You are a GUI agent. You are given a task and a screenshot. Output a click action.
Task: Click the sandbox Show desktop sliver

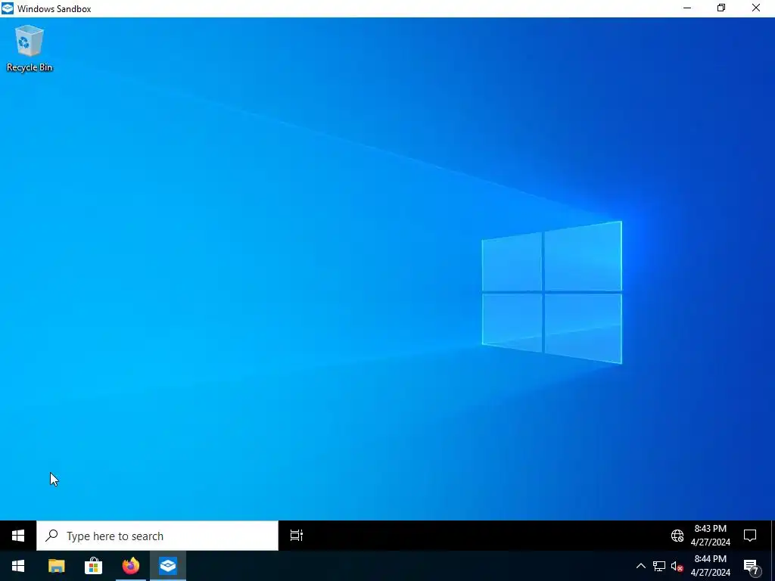point(773,536)
